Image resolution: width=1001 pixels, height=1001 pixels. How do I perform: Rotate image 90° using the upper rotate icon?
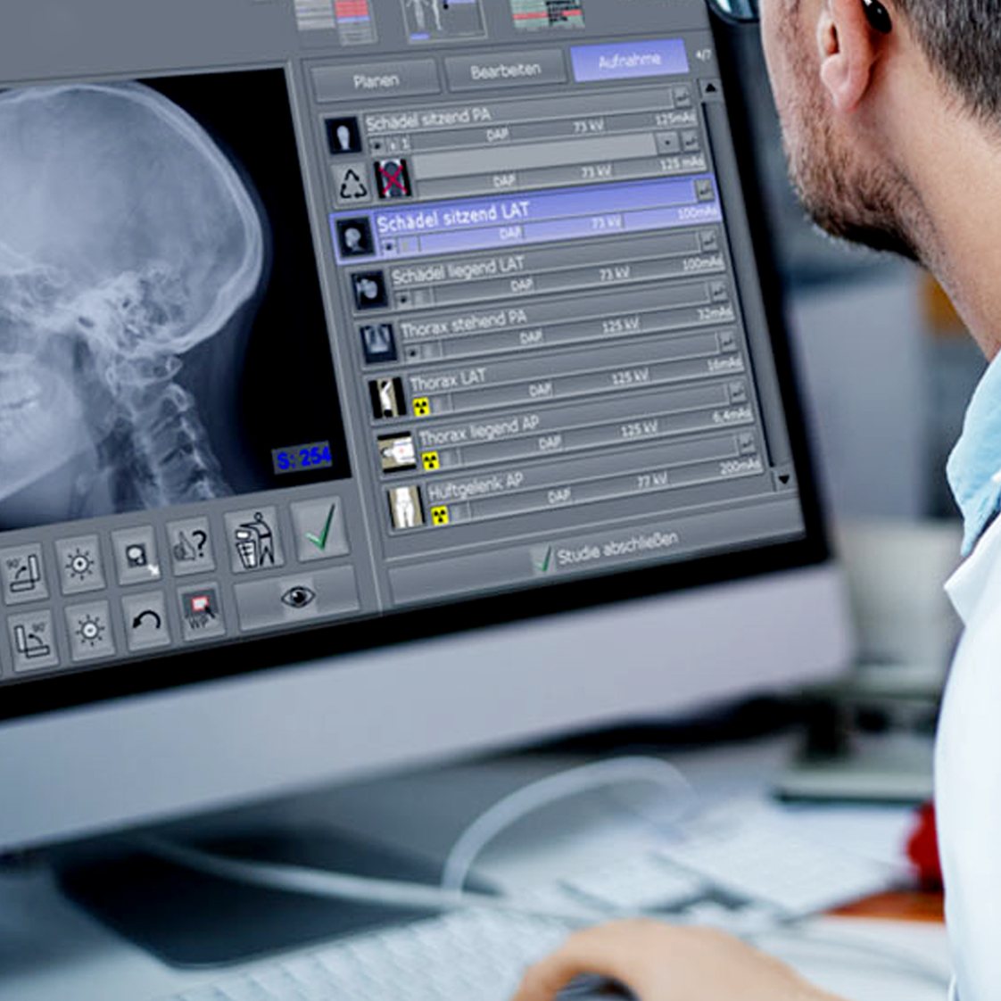tap(24, 572)
